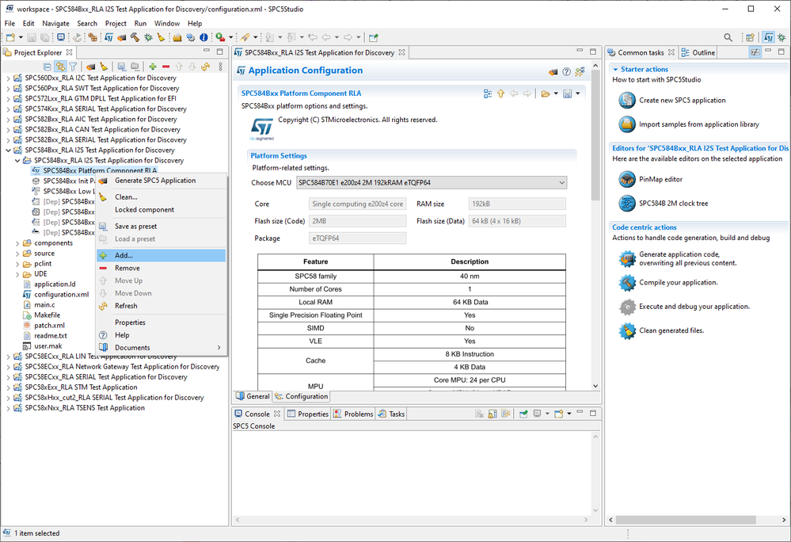Viewport: 791px width, 542px height.
Task: Collapse the SPC584Bxx_RLA I2S Test Application project
Action: tap(8, 150)
